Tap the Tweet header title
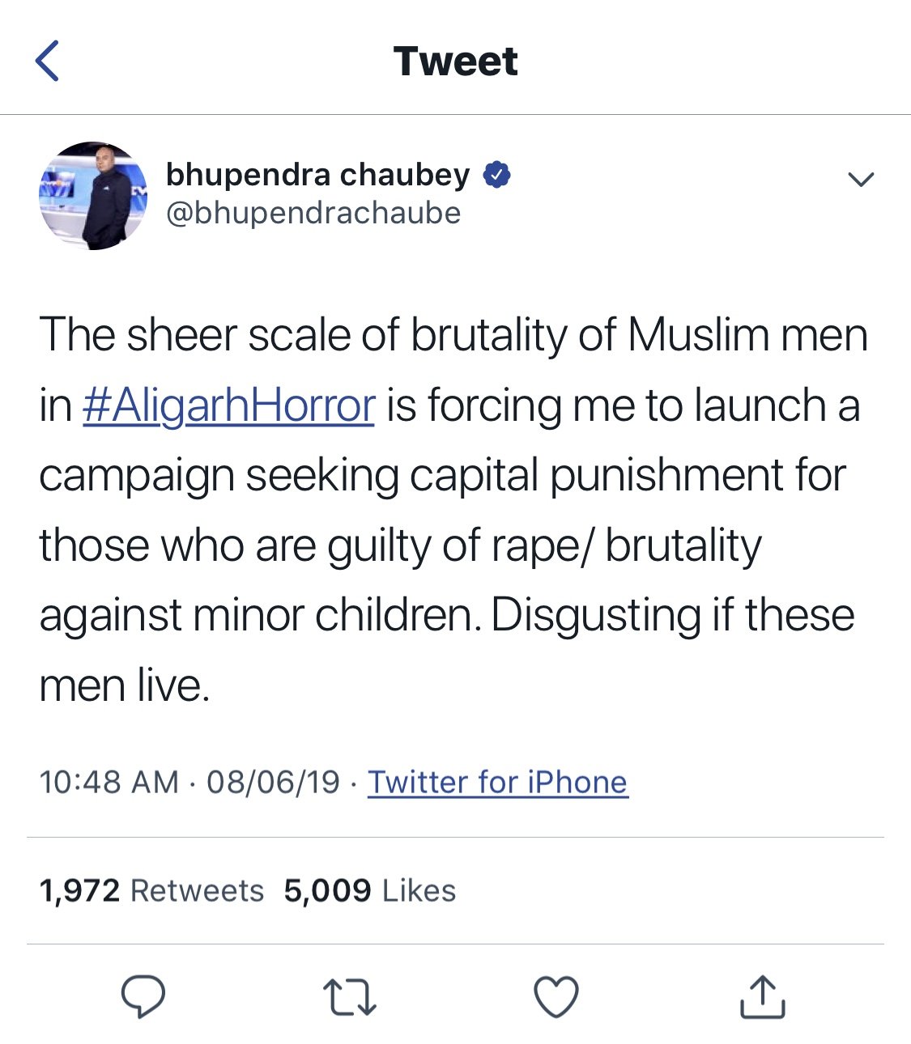This screenshot has height=1044, width=911. [x=455, y=62]
